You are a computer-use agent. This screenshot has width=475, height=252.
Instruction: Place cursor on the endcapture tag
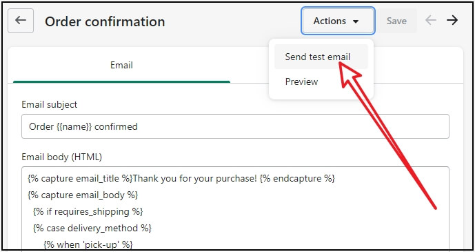click(x=297, y=178)
